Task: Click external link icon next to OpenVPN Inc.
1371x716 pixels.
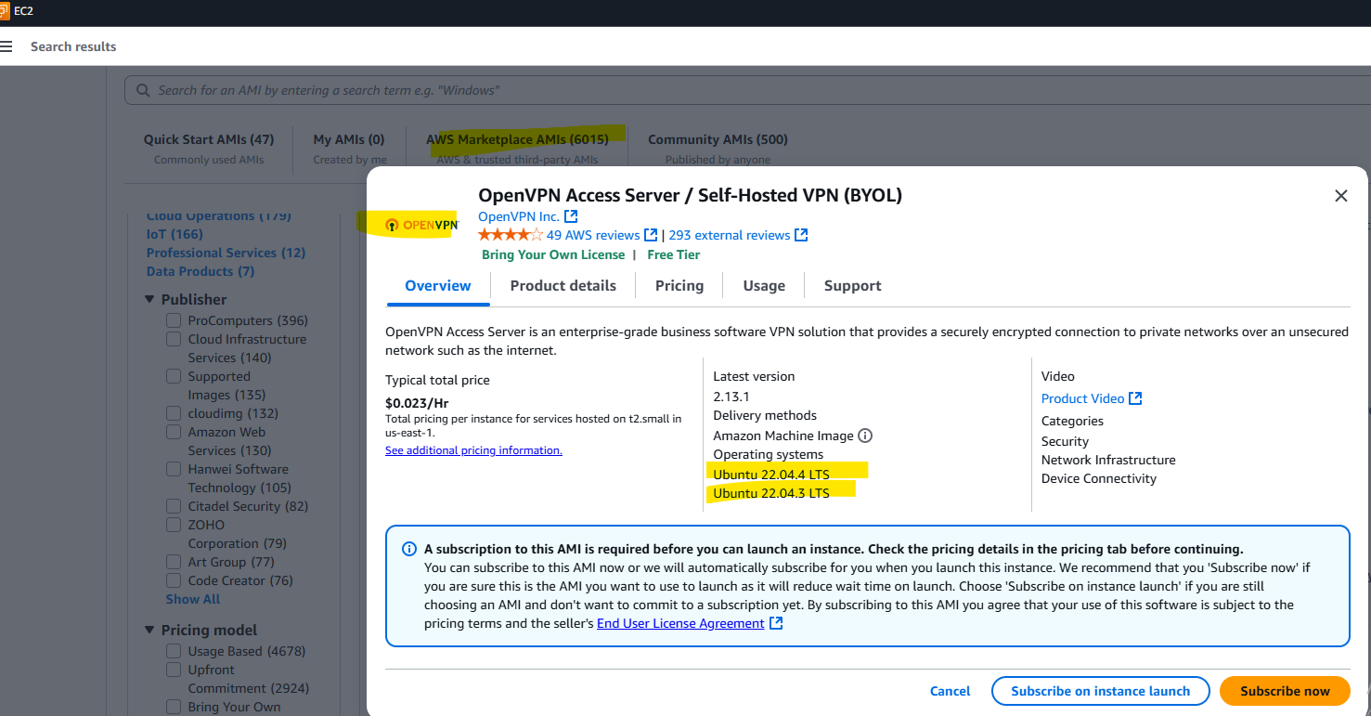Action: click(x=571, y=216)
